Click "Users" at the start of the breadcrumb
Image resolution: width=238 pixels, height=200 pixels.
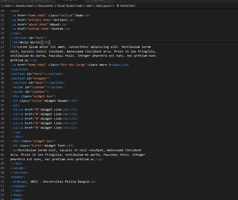[8, 5]
